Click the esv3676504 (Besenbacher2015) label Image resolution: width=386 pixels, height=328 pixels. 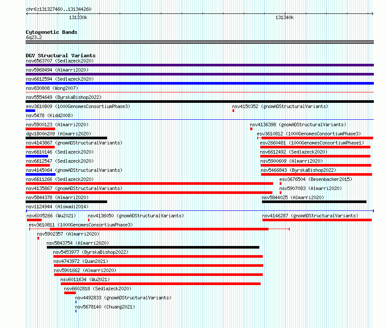pos(316,179)
